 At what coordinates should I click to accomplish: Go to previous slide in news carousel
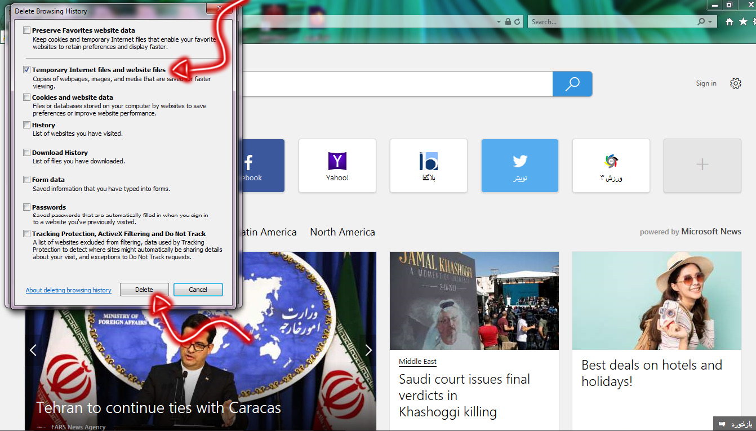[x=33, y=350]
